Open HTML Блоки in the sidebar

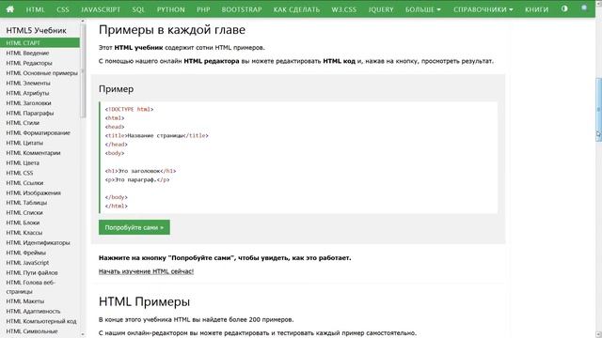[x=23, y=223]
